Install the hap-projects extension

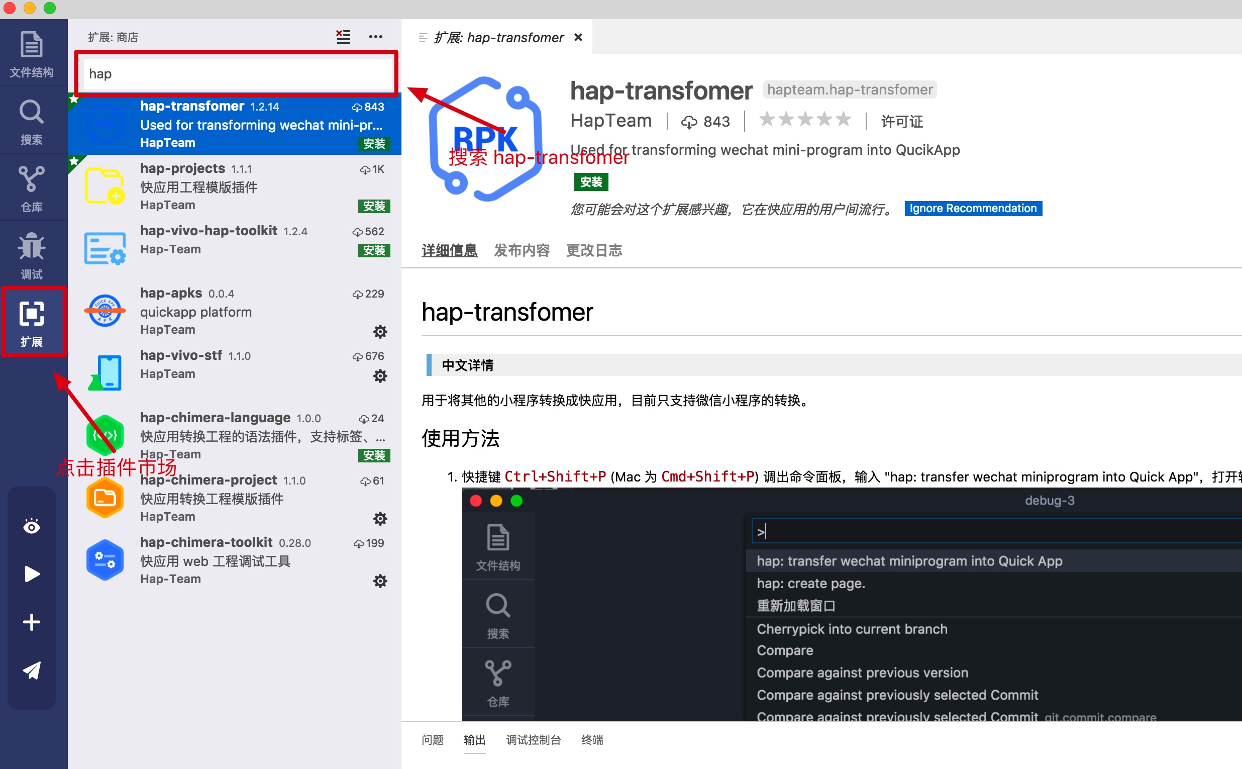(x=374, y=206)
